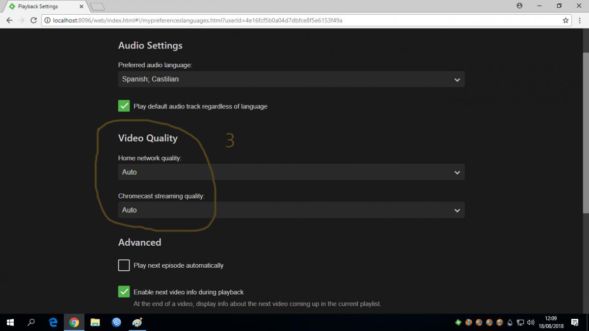The width and height of the screenshot is (589, 331).
Task: Close the Playback Settings tab
Action: point(82,6)
